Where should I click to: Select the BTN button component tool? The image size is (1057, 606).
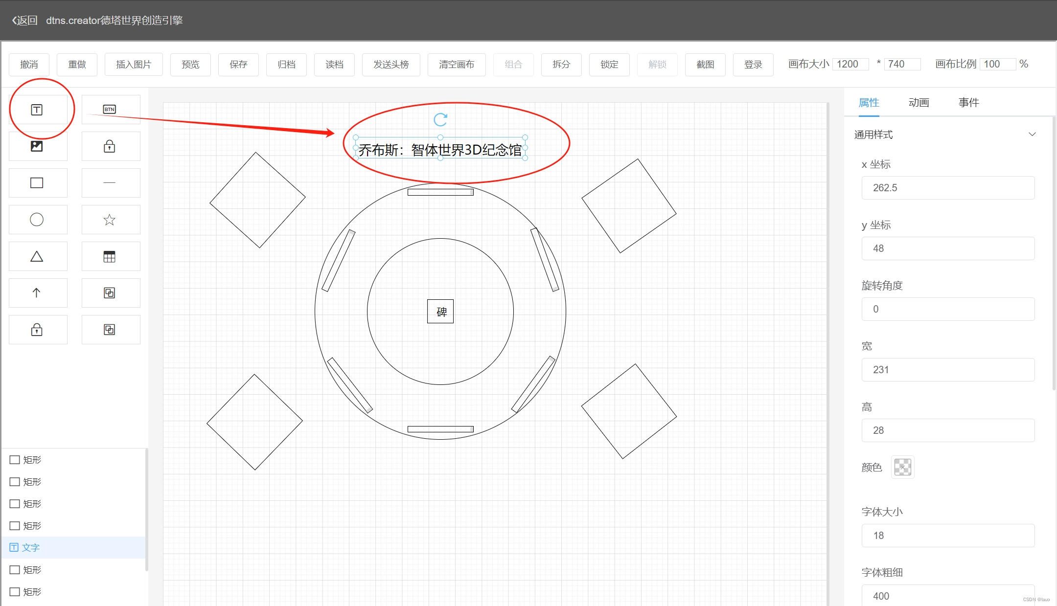pos(111,110)
